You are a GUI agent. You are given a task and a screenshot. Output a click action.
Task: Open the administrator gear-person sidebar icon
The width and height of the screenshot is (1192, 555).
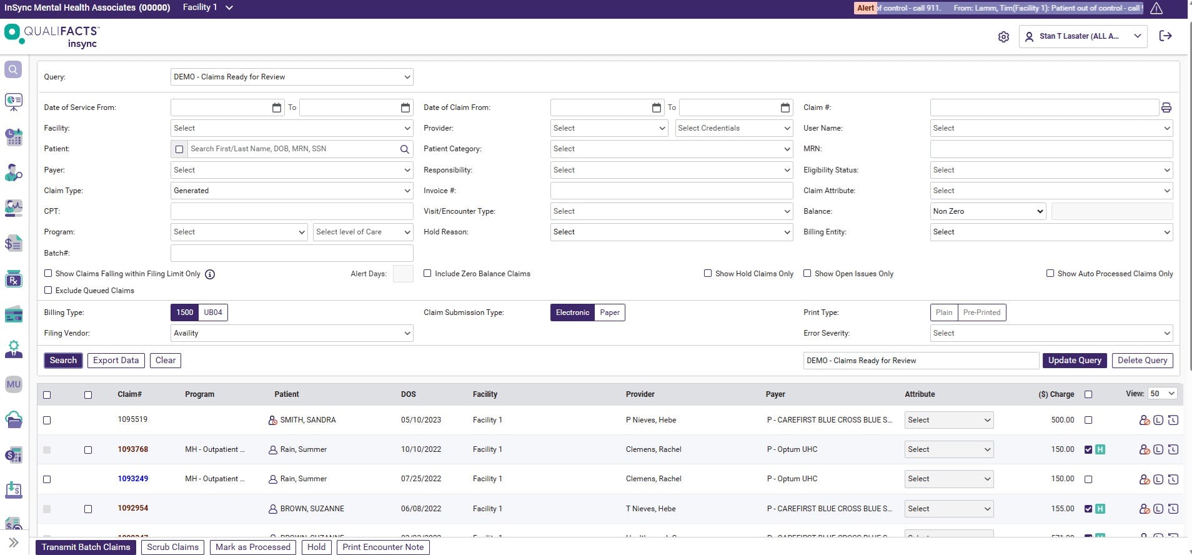[13, 349]
